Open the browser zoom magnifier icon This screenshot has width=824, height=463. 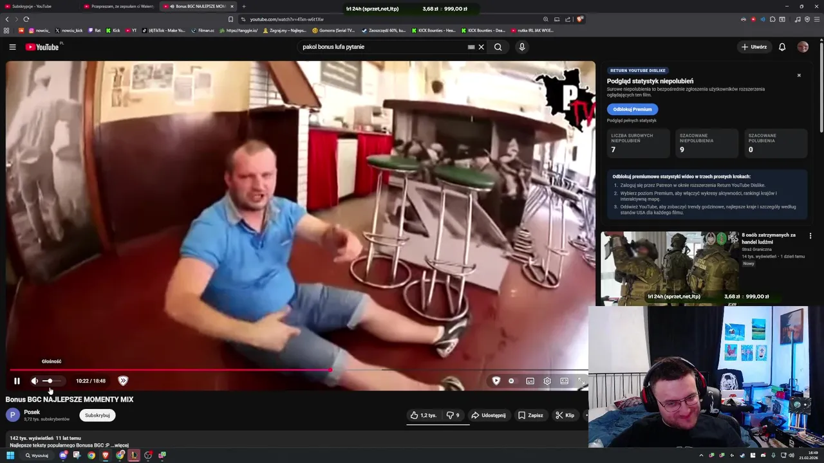pos(546,19)
